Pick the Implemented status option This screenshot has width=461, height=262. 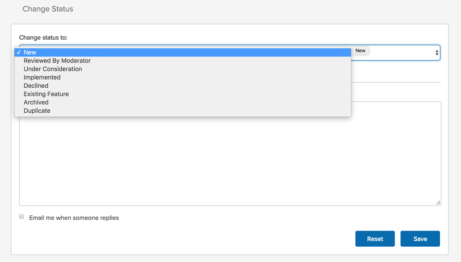click(183, 78)
